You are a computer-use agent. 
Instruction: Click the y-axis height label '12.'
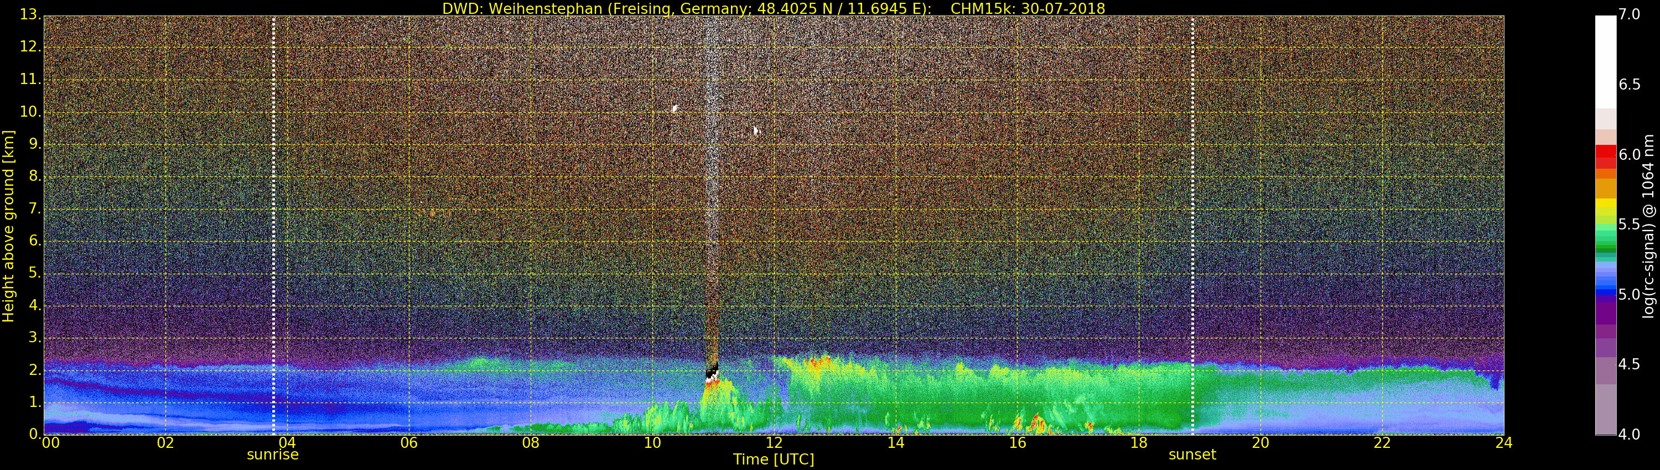tap(30, 46)
